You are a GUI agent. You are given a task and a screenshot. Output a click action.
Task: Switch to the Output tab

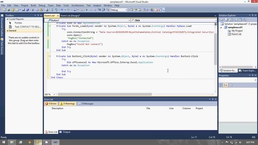(65, 132)
